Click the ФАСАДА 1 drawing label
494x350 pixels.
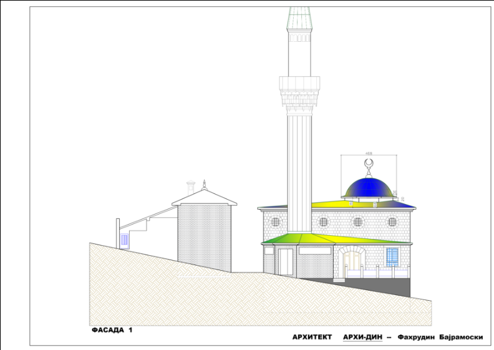pos(112,328)
